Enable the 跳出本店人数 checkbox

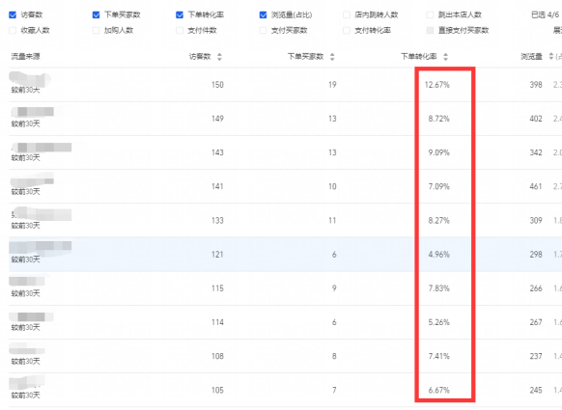tap(430, 14)
